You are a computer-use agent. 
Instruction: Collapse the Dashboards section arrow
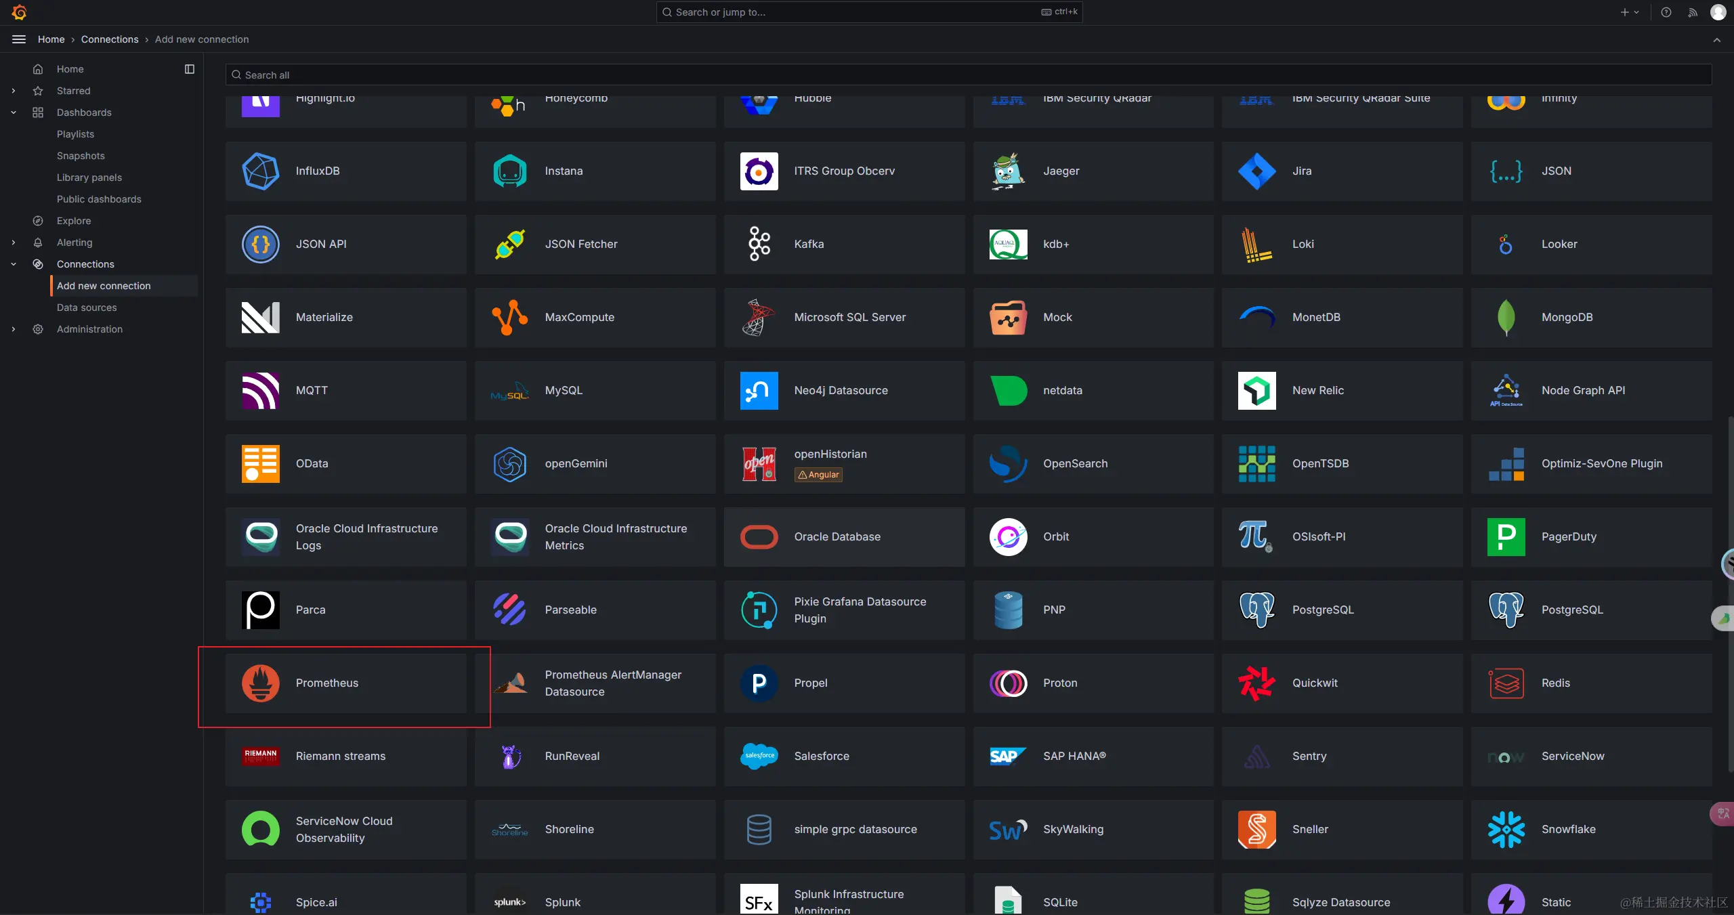14,112
